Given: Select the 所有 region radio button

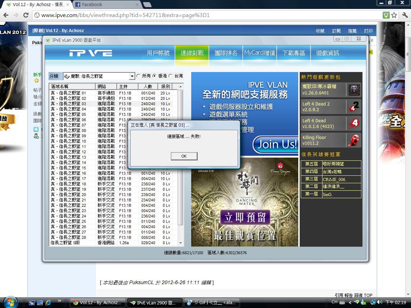Looking at the screenshot, I should tap(138, 76).
